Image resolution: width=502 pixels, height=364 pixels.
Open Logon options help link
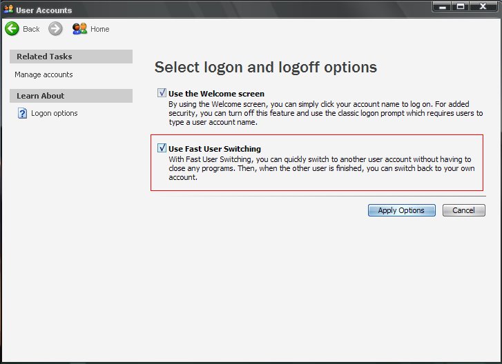click(55, 113)
